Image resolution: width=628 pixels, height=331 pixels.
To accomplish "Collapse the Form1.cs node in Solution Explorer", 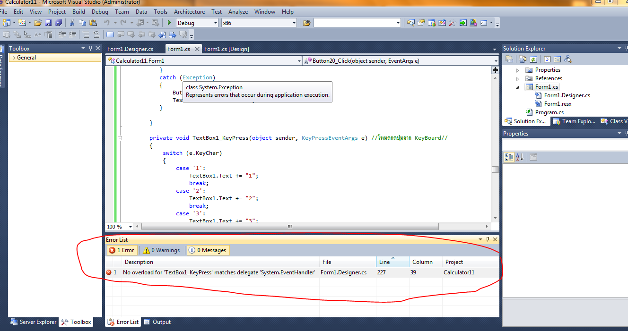I will click(518, 87).
